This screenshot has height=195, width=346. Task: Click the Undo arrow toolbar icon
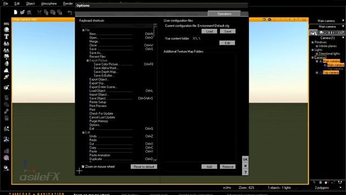pyautogui.click(x=70, y=12)
